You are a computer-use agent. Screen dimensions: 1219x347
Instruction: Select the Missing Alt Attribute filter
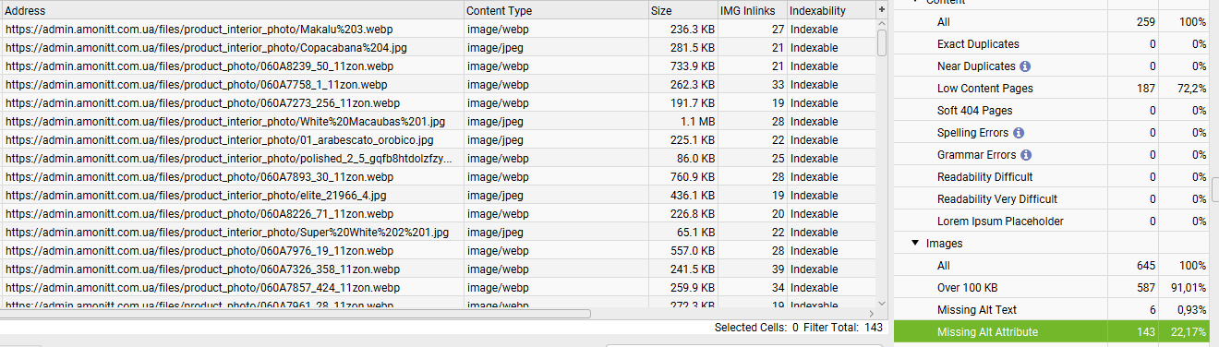(x=1054, y=332)
